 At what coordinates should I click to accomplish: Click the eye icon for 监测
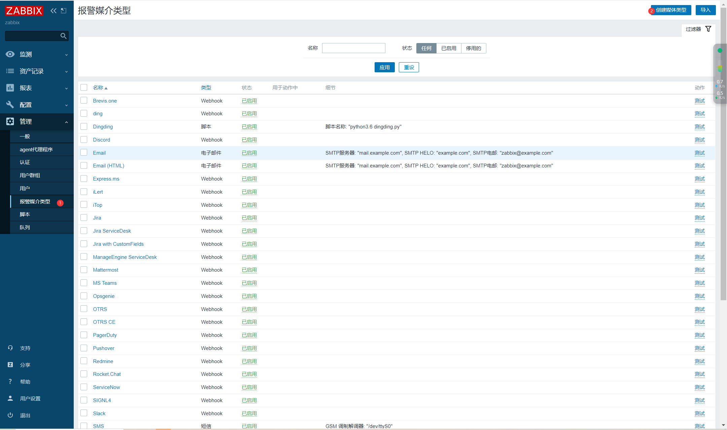click(x=10, y=54)
